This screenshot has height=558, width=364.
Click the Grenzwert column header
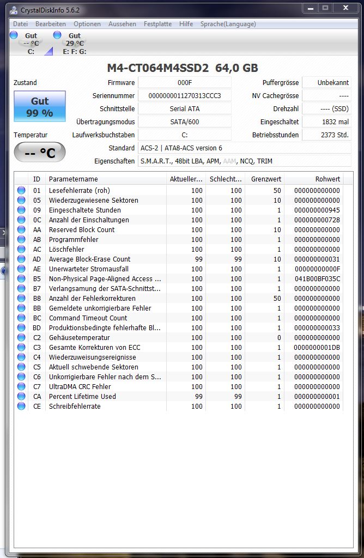(264, 179)
